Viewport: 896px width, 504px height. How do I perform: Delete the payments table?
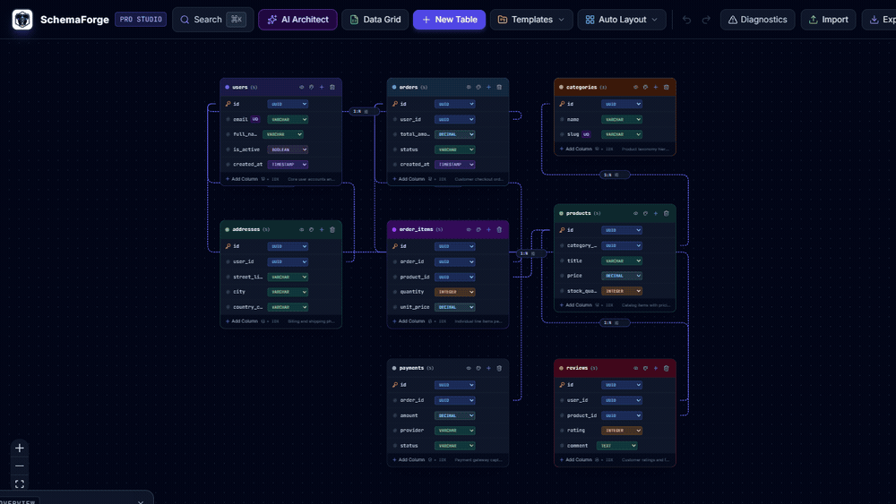click(499, 368)
